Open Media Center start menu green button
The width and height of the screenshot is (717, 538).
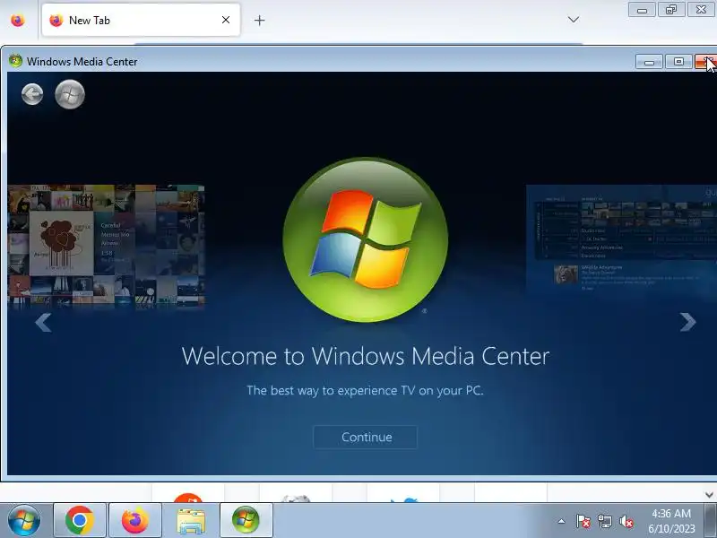click(x=70, y=95)
